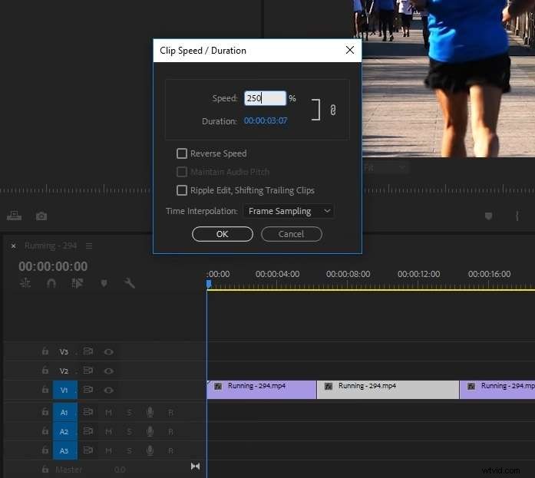Image resolution: width=535 pixels, height=478 pixels.
Task: Select the third Running - 294.mp4 clip
Action: 497,390
